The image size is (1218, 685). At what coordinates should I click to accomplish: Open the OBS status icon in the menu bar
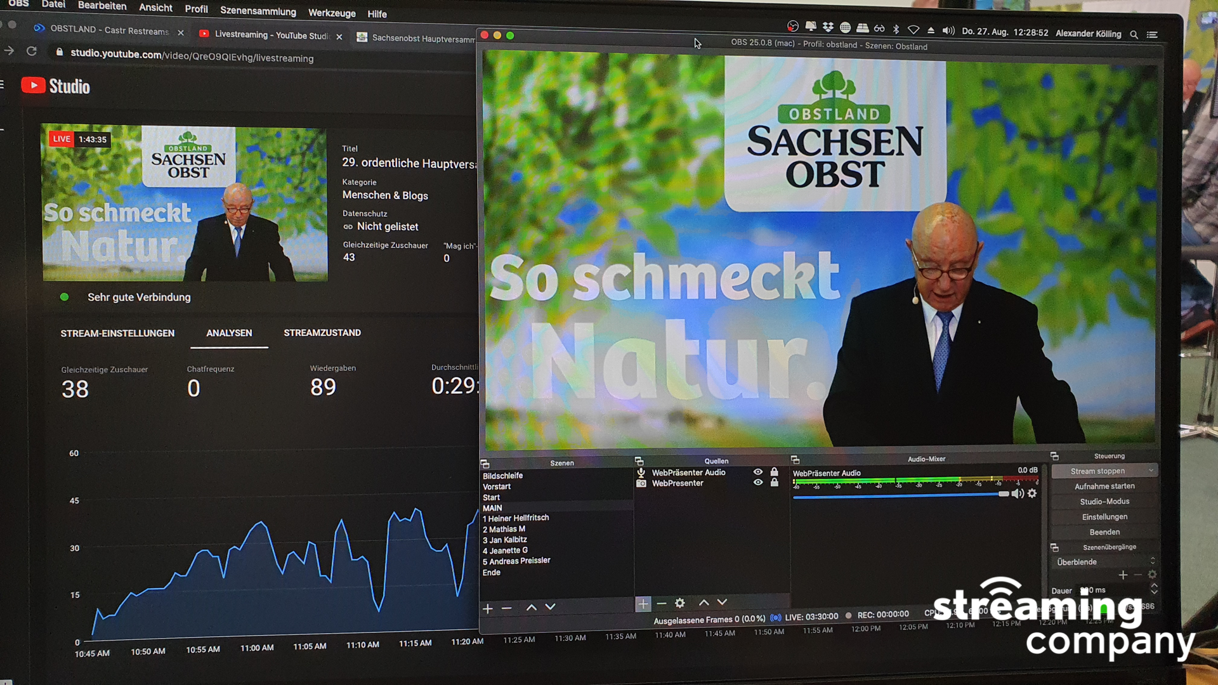tap(793, 27)
